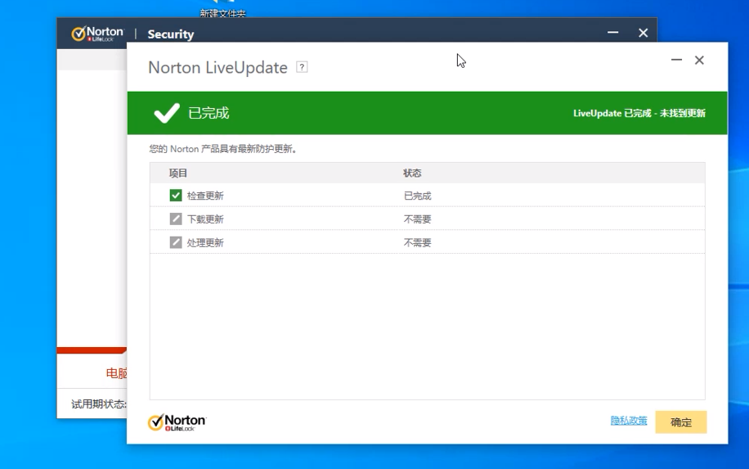Click the green check icon beside 检查更新

pyautogui.click(x=176, y=195)
